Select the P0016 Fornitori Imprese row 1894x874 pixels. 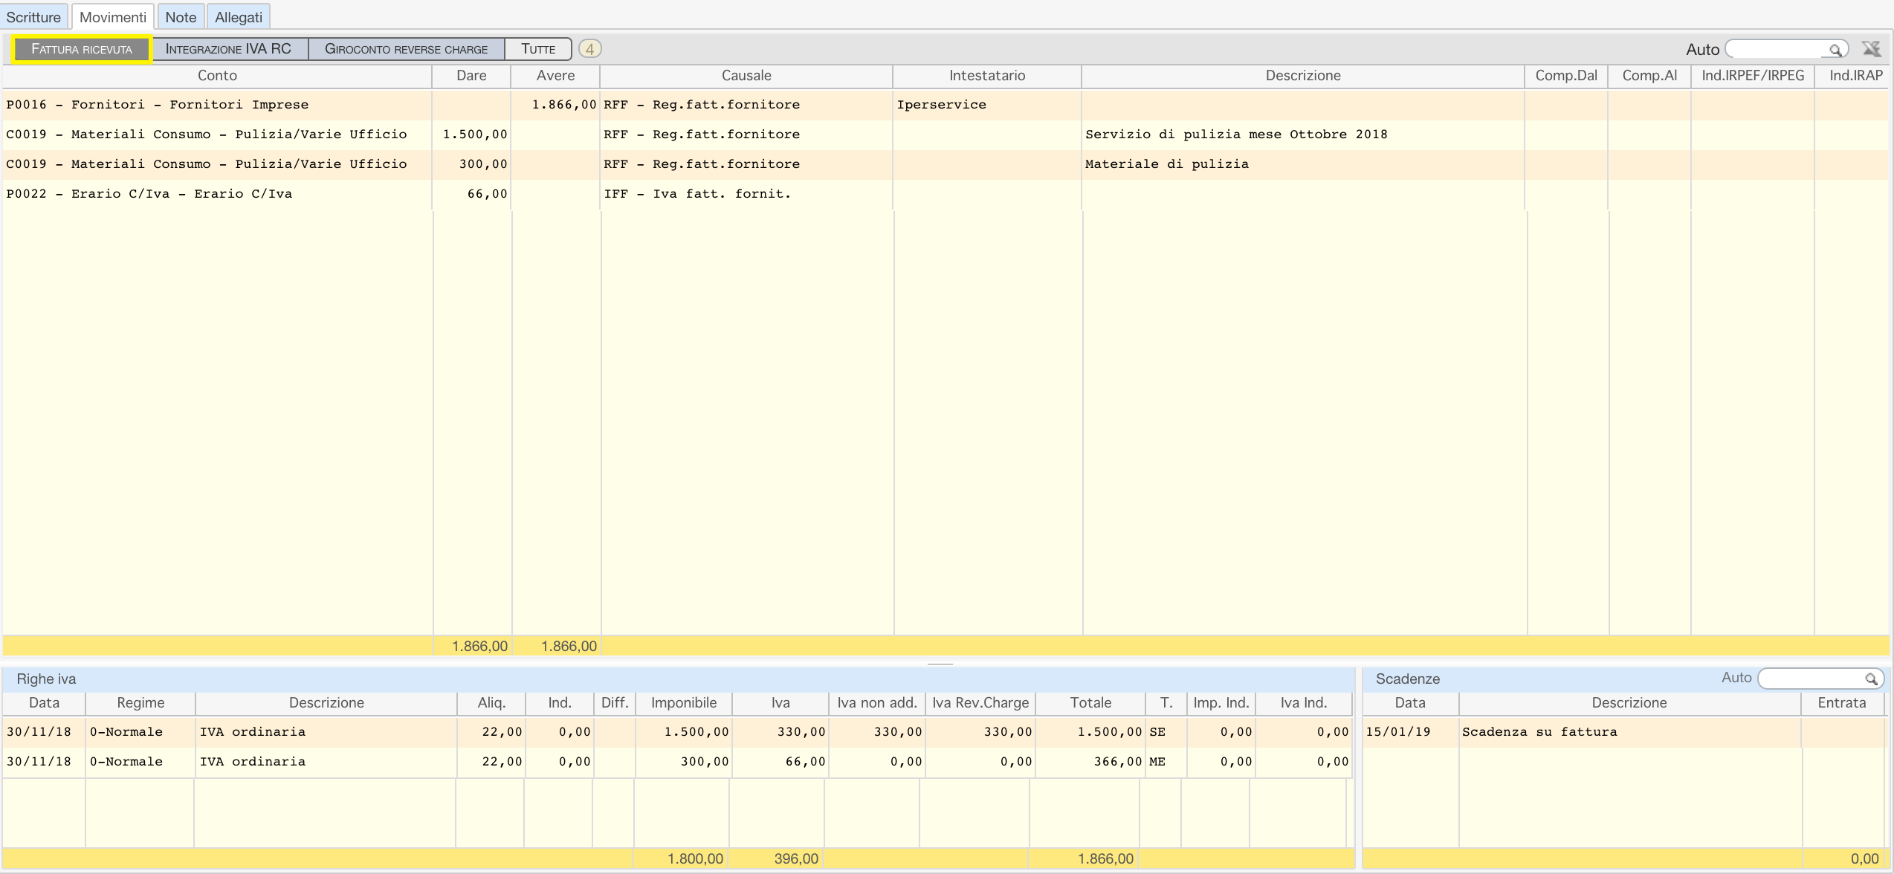pos(946,105)
